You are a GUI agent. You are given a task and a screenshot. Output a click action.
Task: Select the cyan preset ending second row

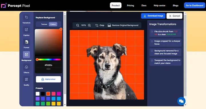(59, 99)
